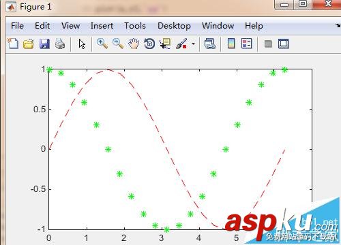Select the Edit Plot arrow tool

click(82, 44)
